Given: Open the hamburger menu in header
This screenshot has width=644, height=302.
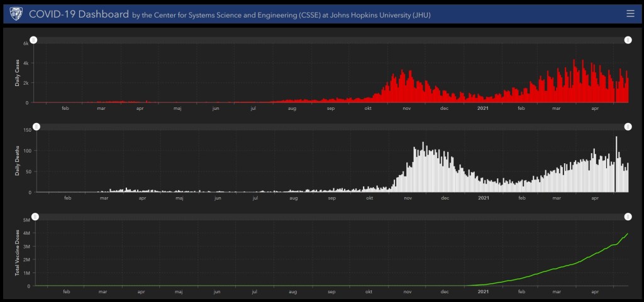Looking at the screenshot, I should coord(630,13).
